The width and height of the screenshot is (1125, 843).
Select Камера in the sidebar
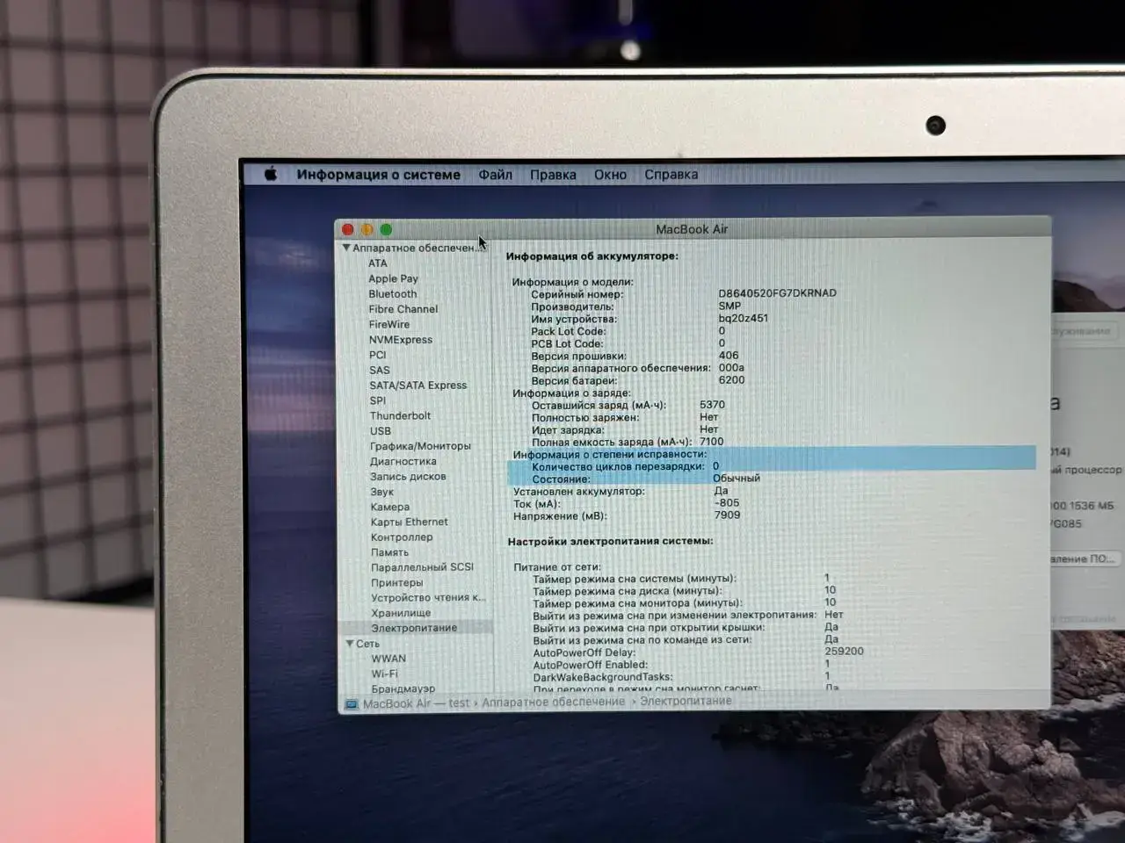(390, 507)
